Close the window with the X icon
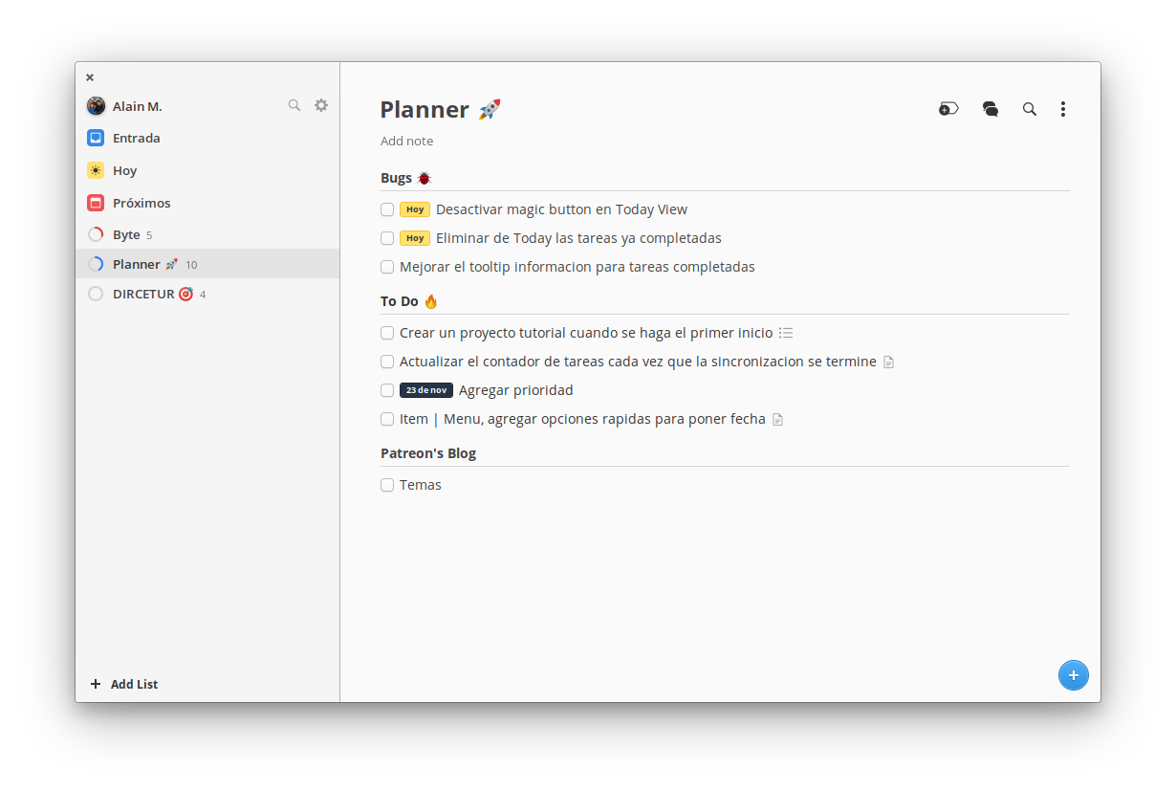 pos(90,77)
